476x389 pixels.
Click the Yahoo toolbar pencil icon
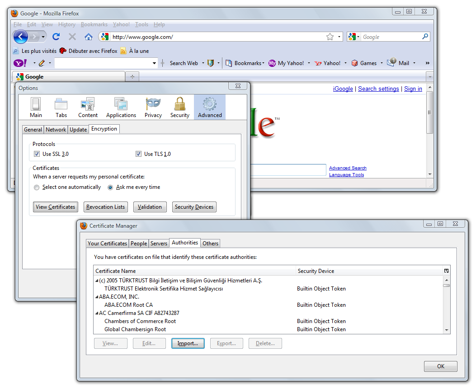[x=42, y=63]
